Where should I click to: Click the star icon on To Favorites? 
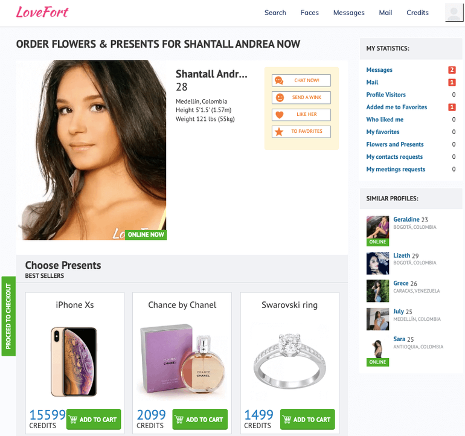279,132
